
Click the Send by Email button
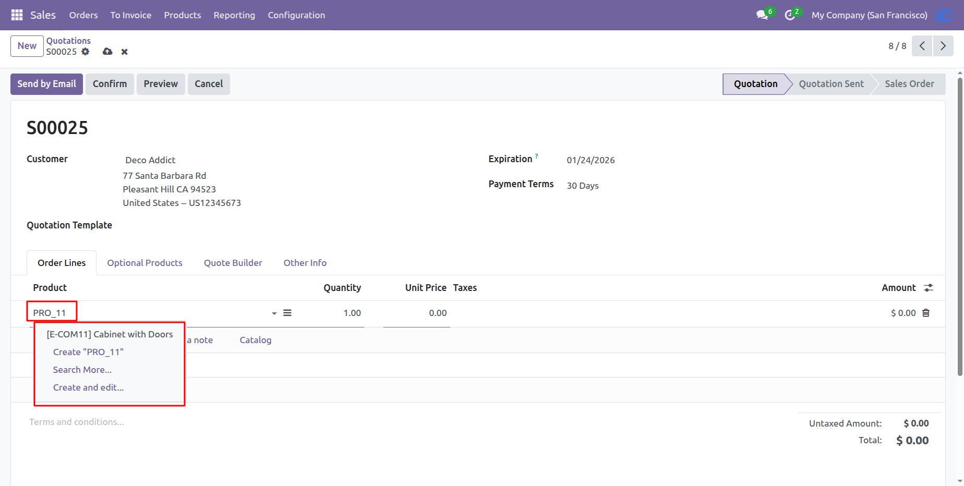click(x=46, y=84)
